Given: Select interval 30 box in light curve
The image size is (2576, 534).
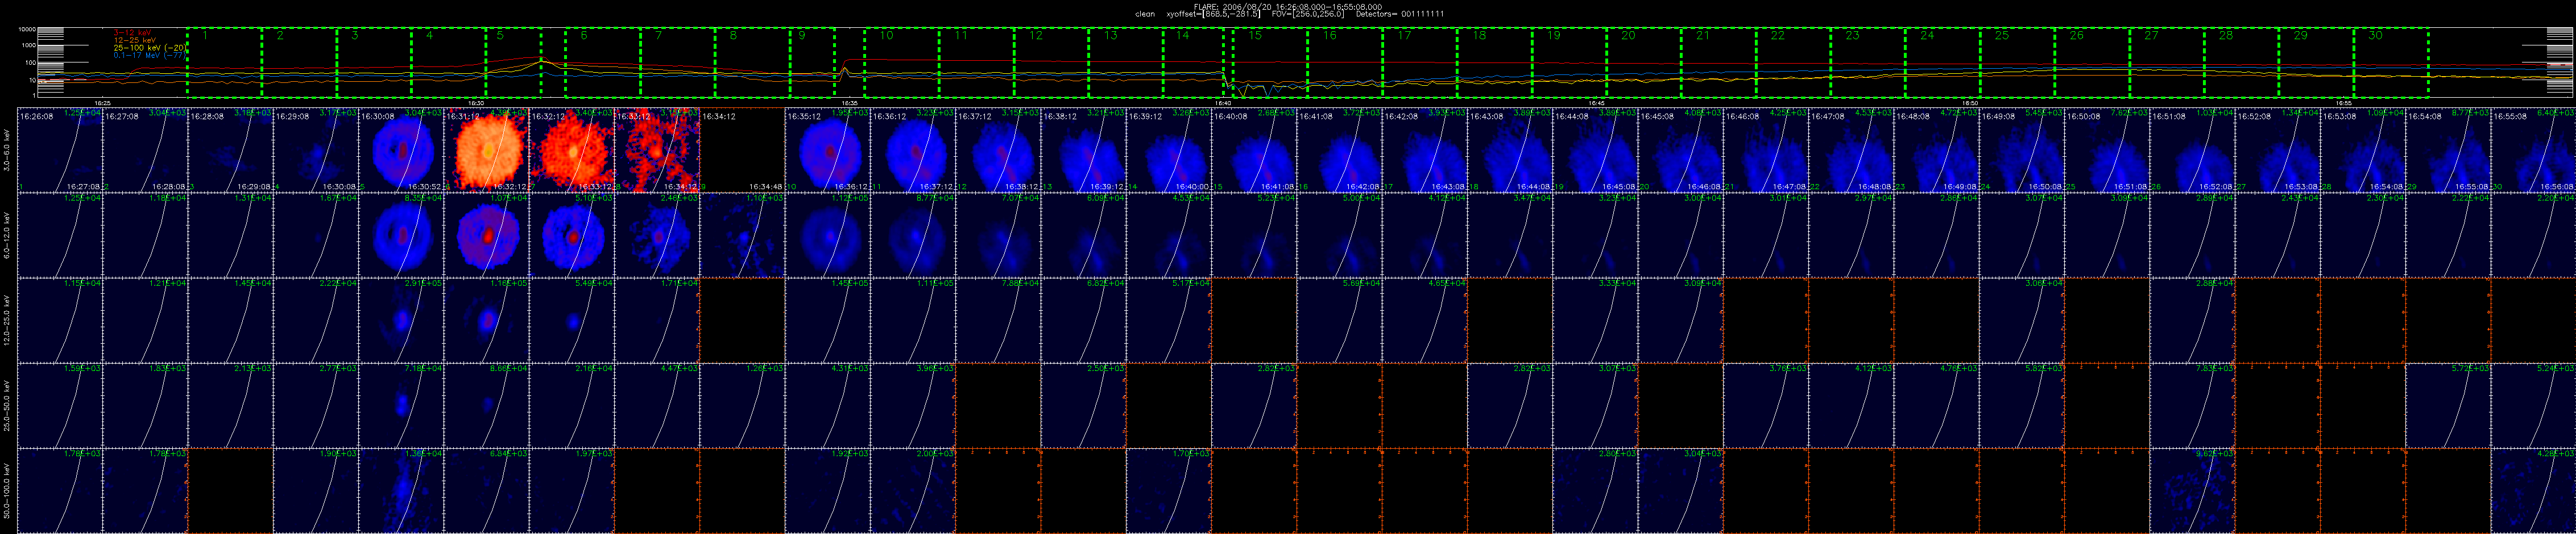Looking at the screenshot, I should tap(2391, 62).
